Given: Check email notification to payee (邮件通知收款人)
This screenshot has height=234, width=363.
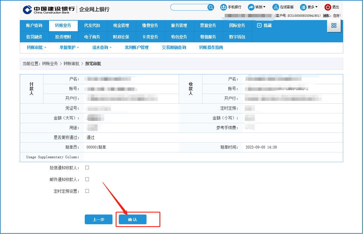Looking at the screenshot, I should click(87, 179).
